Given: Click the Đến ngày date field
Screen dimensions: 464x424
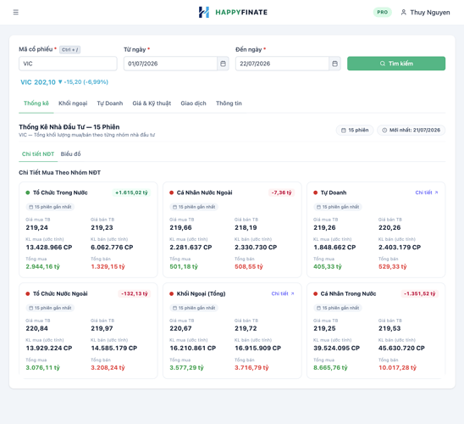Looking at the screenshot, I should (x=282, y=64).
